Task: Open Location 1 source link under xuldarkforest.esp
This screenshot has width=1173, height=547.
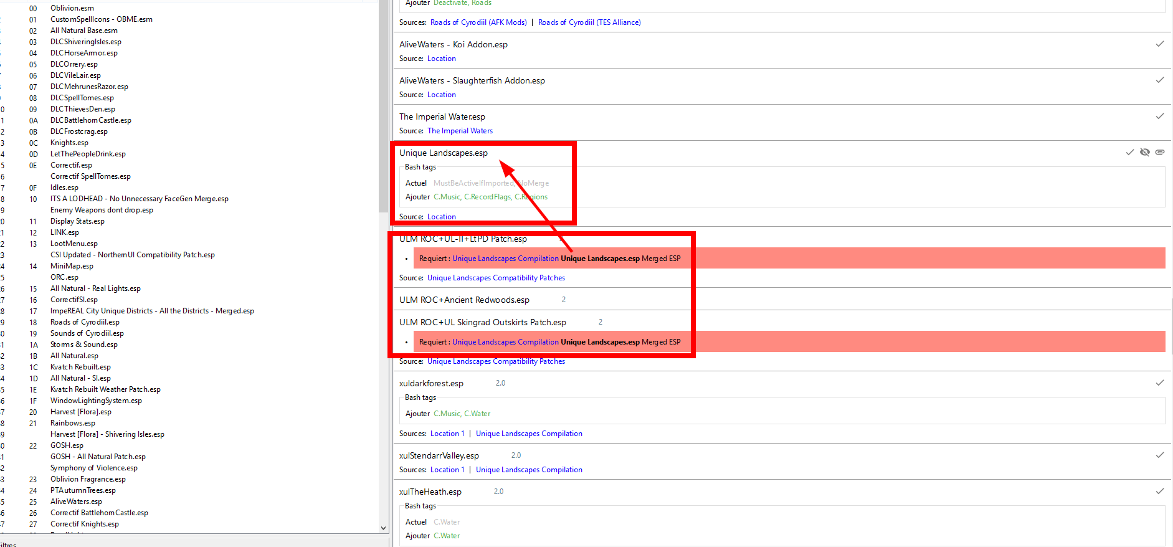Action: coord(447,434)
